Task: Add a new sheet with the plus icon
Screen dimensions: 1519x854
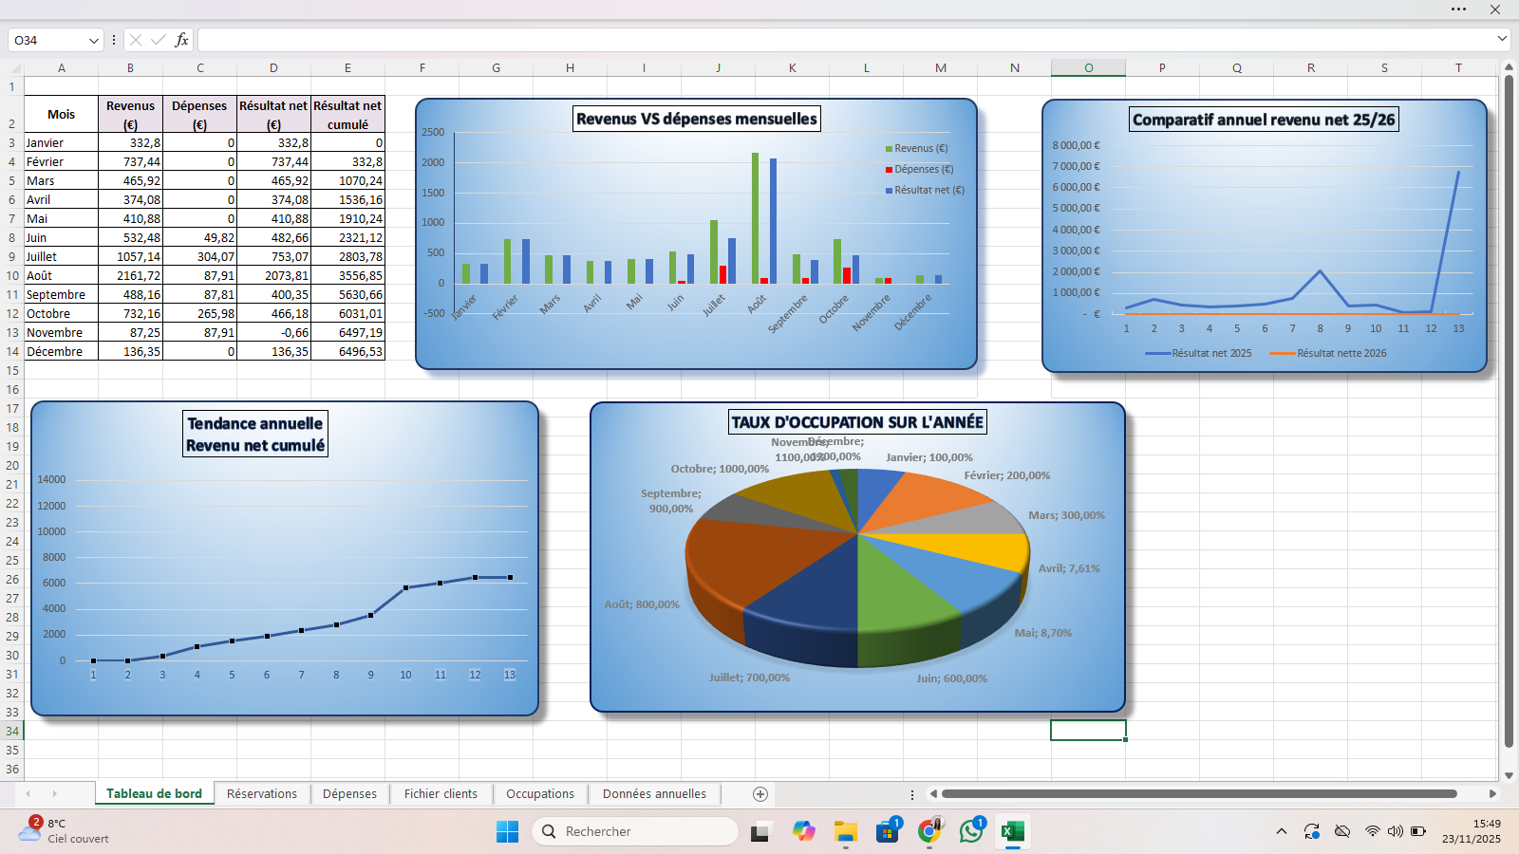Action: click(x=759, y=794)
